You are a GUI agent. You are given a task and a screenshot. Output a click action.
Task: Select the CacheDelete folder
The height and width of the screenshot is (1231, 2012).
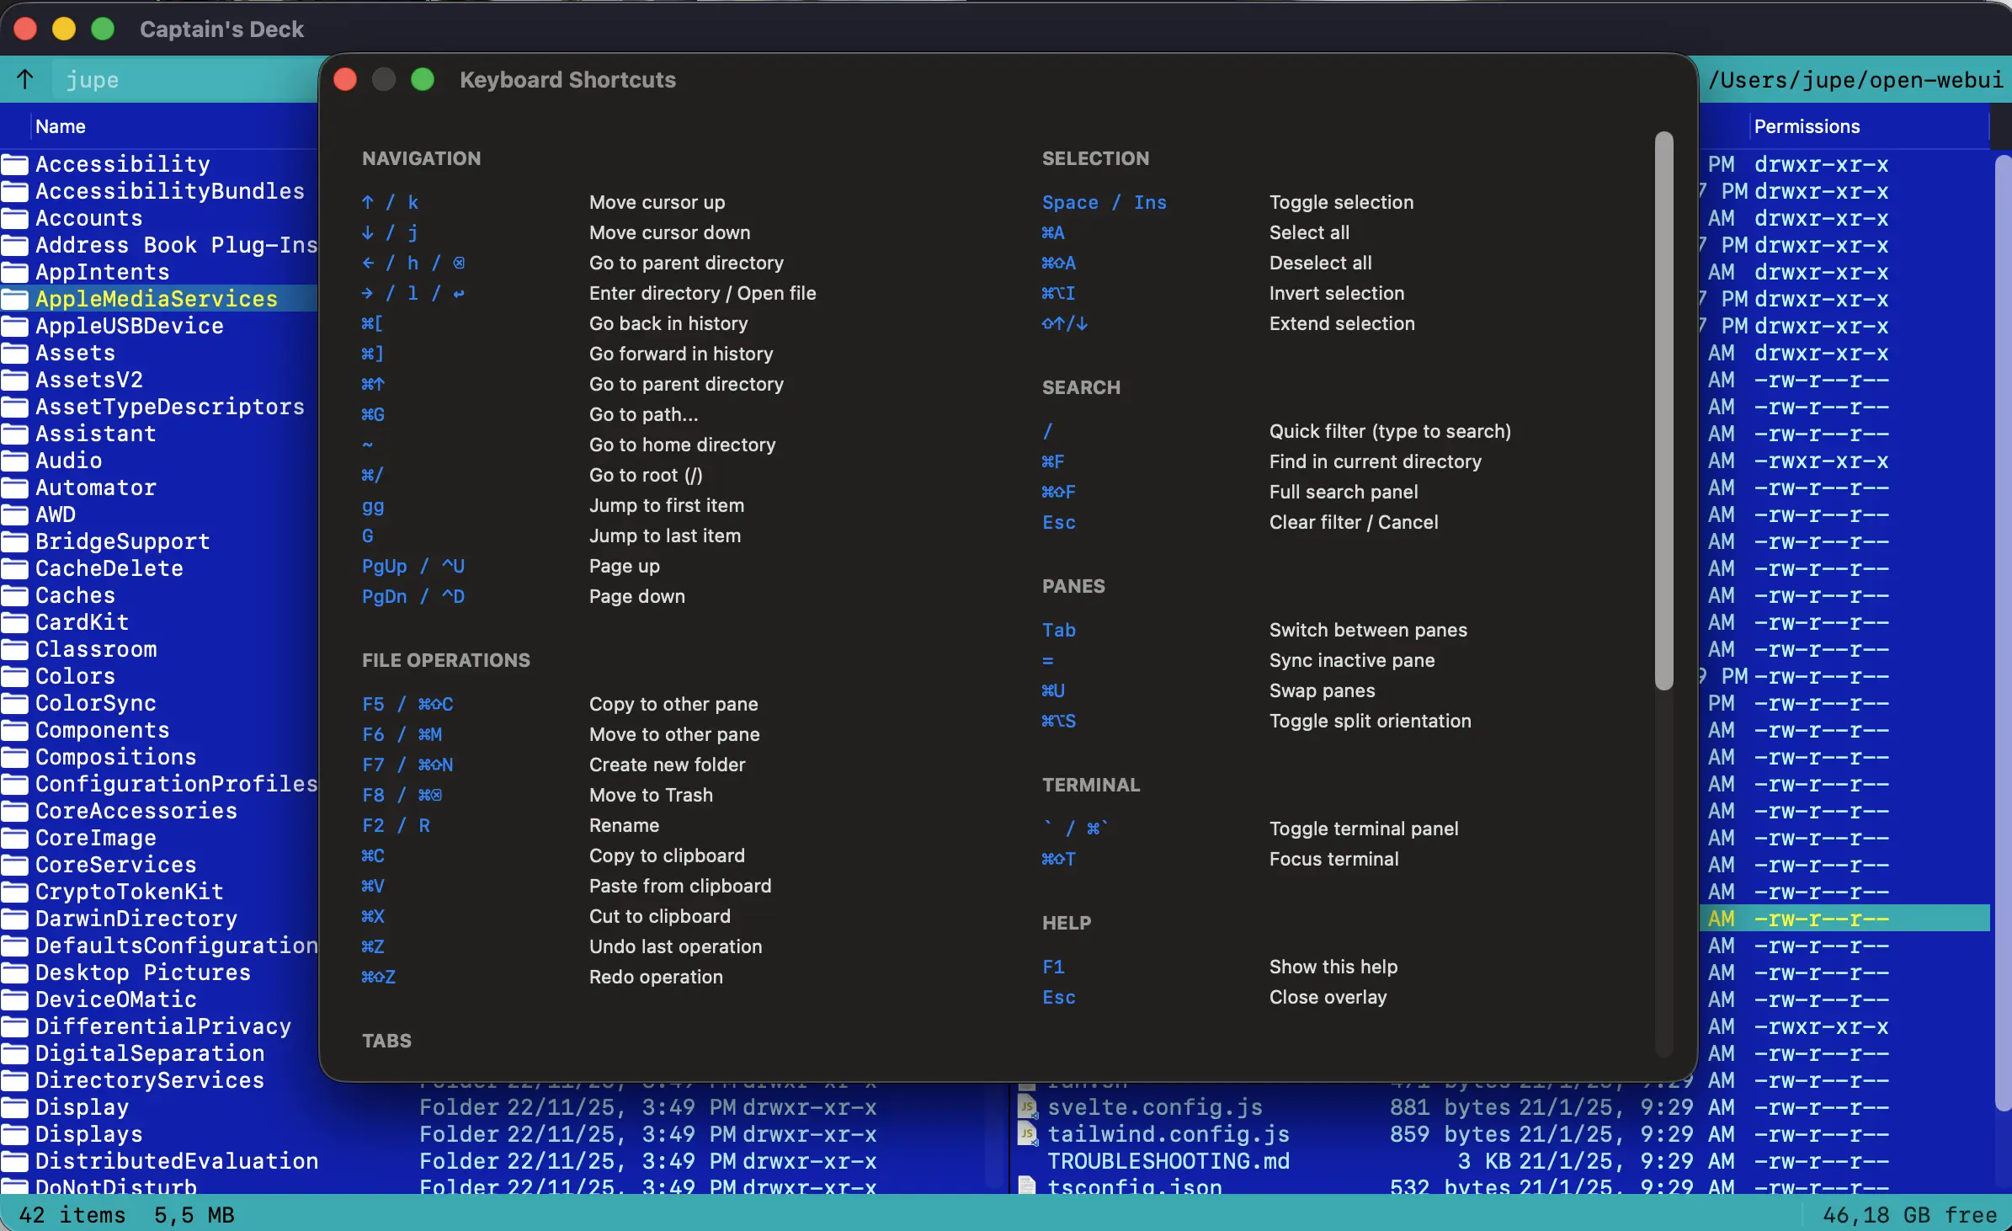[x=109, y=568]
